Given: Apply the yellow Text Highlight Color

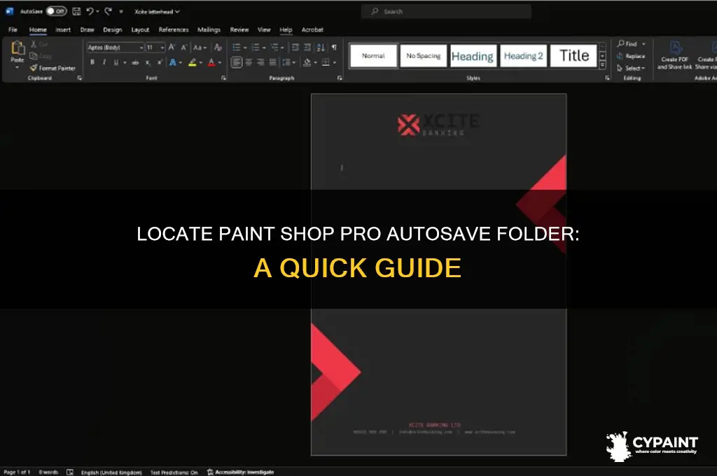Looking at the screenshot, I should (x=193, y=62).
